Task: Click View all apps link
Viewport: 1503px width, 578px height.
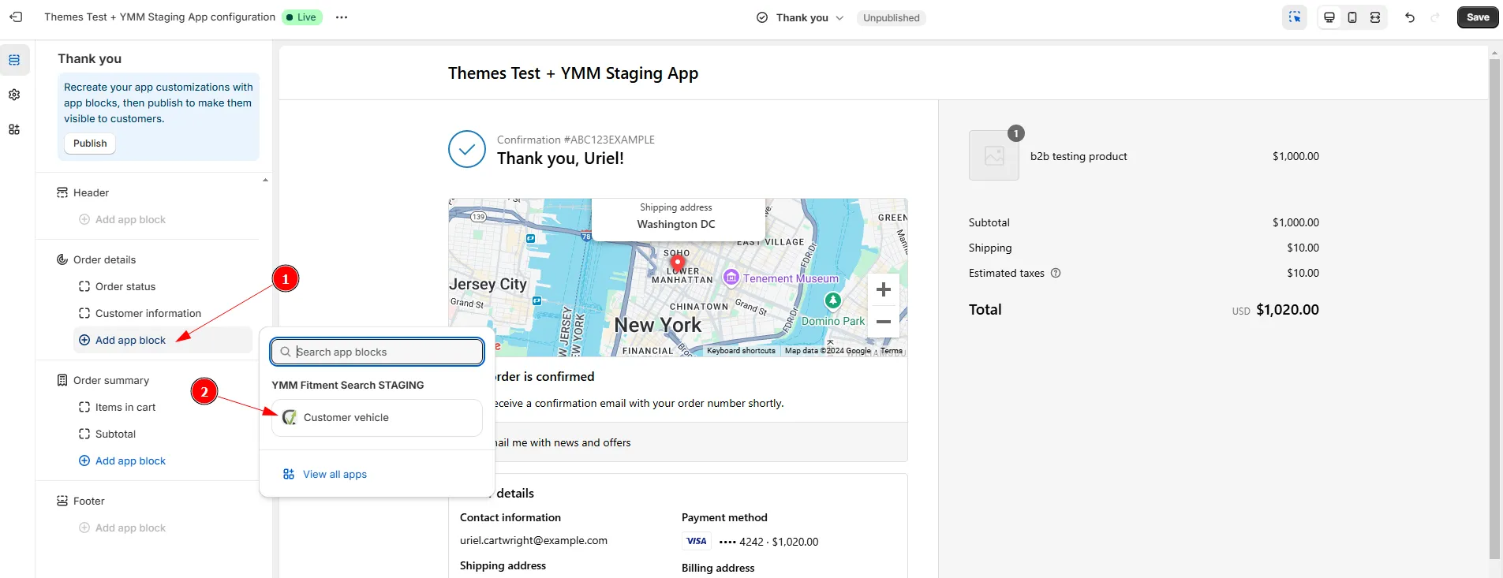Action: coord(335,474)
